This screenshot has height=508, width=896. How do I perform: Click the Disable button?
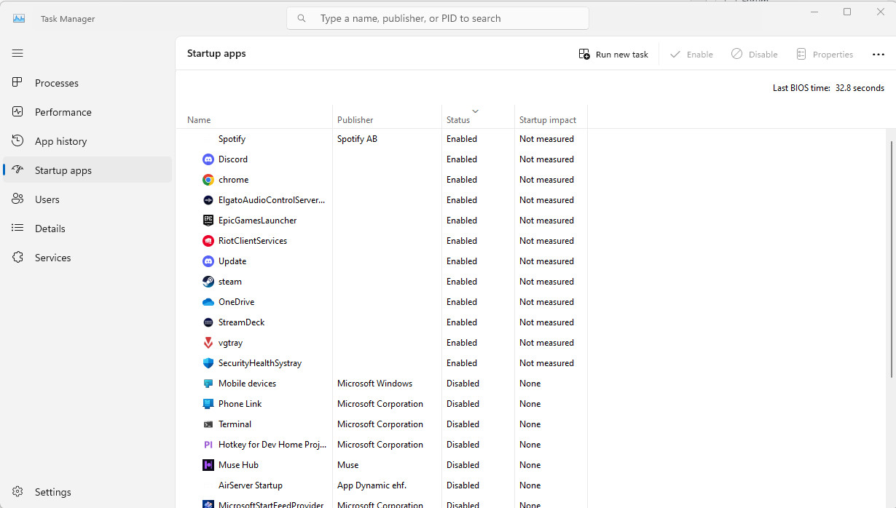point(755,55)
